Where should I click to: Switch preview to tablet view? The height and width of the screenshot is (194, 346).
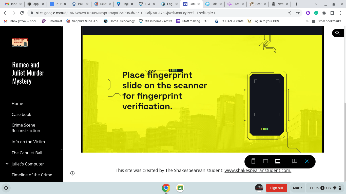(265, 161)
